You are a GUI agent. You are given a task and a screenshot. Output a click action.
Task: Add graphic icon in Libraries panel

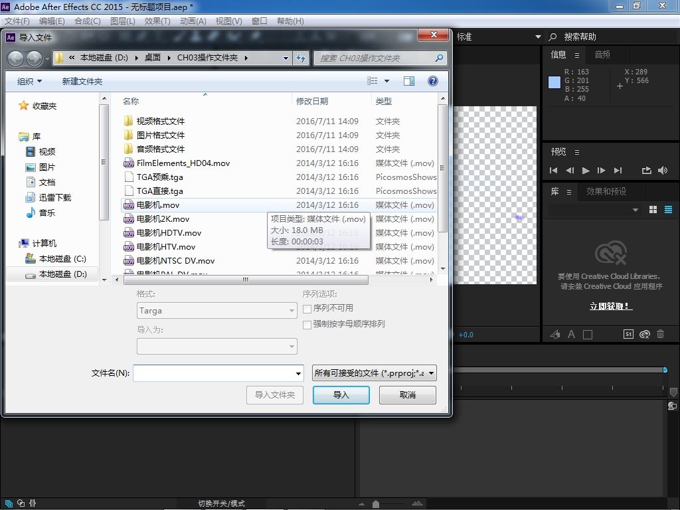[555, 335]
